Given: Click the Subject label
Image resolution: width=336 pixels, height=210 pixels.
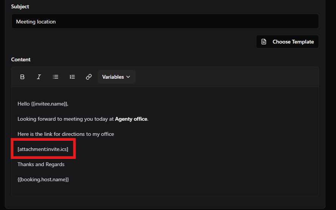Looking at the screenshot, I should pyautogui.click(x=20, y=6).
